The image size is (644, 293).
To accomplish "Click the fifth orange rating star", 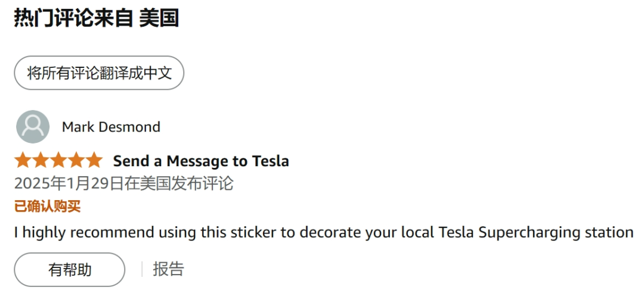I will (x=94, y=160).
